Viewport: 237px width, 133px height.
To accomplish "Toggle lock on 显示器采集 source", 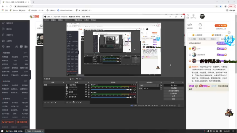I will (x=89, y=97).
